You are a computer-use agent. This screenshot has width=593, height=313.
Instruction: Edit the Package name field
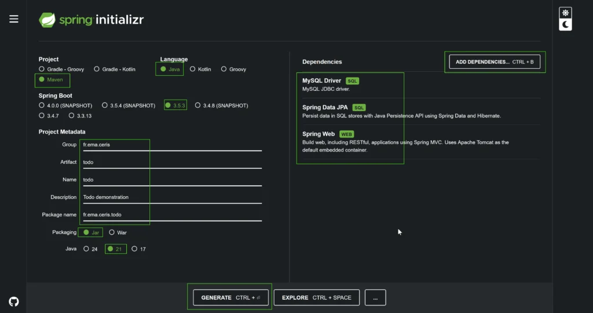tap(171, 214)
